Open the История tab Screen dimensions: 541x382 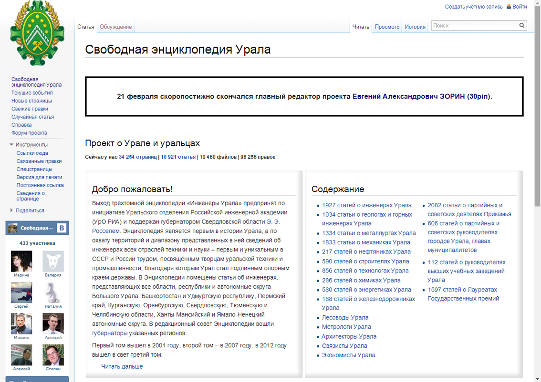pos(415,27)
